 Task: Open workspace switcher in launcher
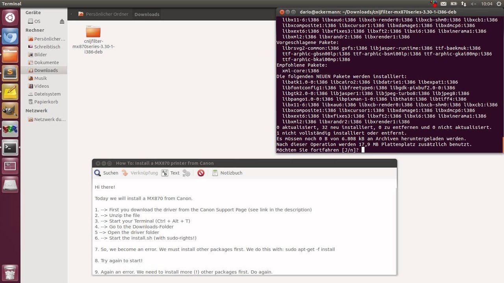tap(10, 166)
